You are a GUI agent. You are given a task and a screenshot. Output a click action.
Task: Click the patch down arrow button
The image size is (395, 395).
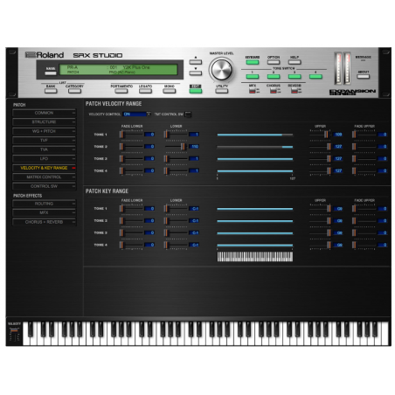point(195,73)
